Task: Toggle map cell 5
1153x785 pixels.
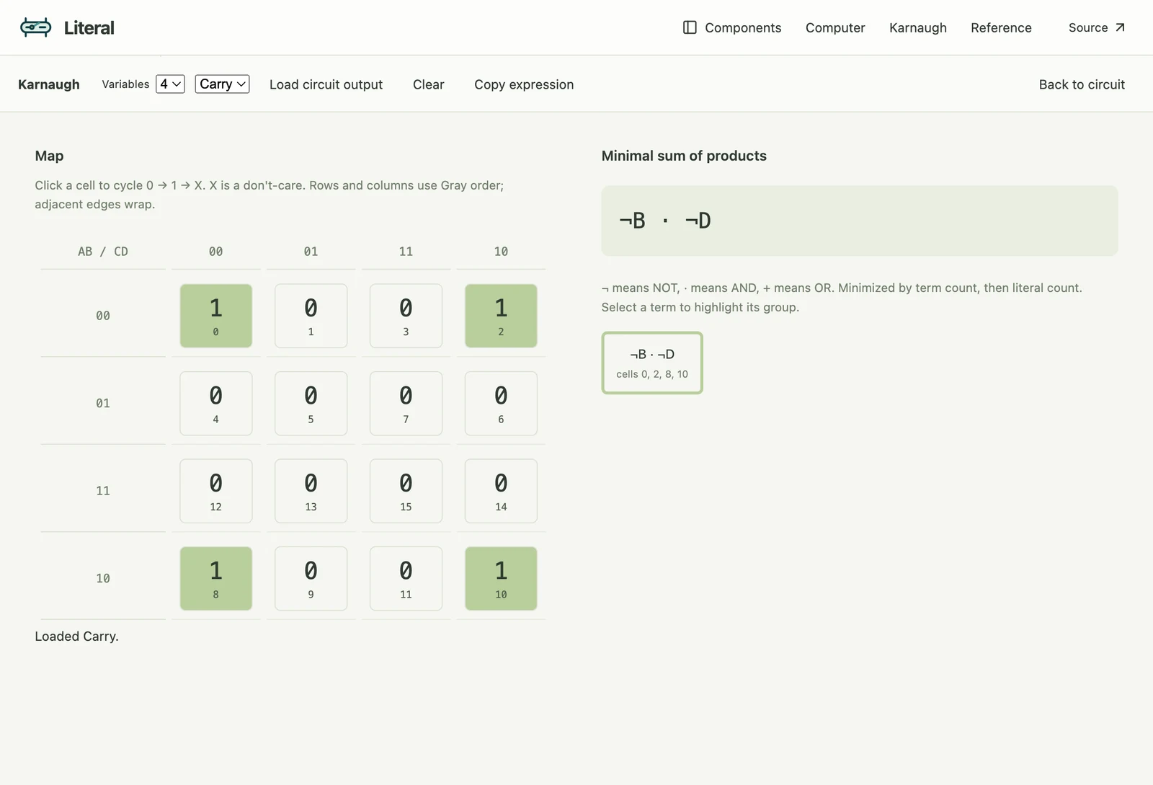Action: click(x=311, y=404)
